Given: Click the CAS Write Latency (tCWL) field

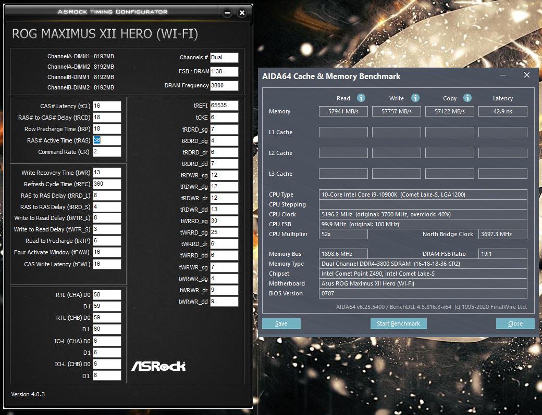Looking at the screenshot, I should (107, 264).
